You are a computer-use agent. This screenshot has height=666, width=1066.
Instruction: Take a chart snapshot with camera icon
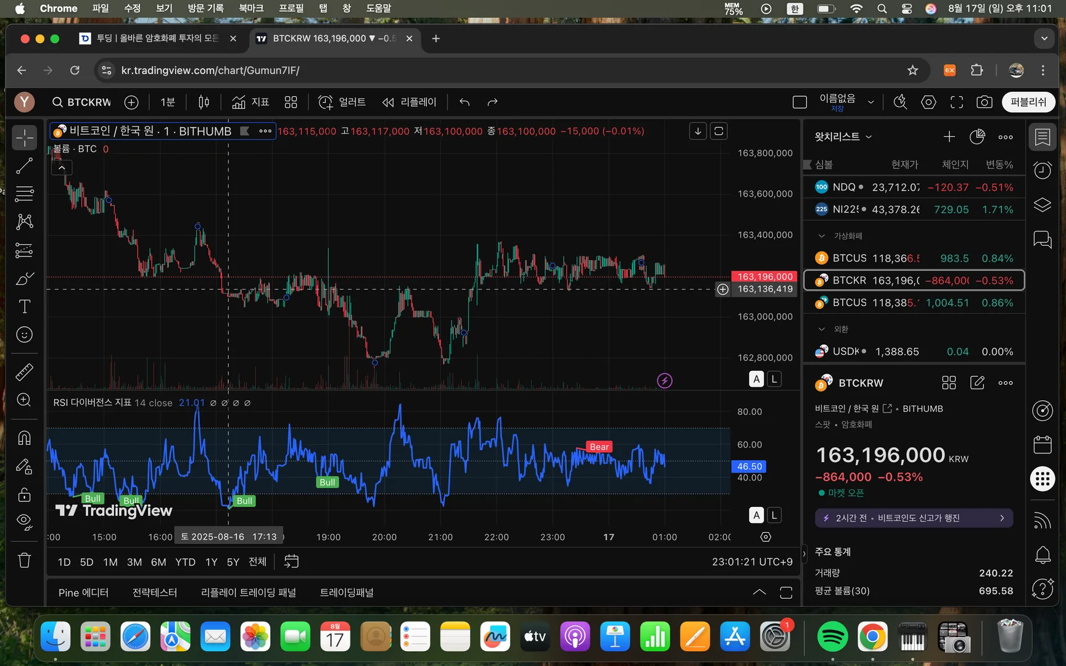point(984,102)
